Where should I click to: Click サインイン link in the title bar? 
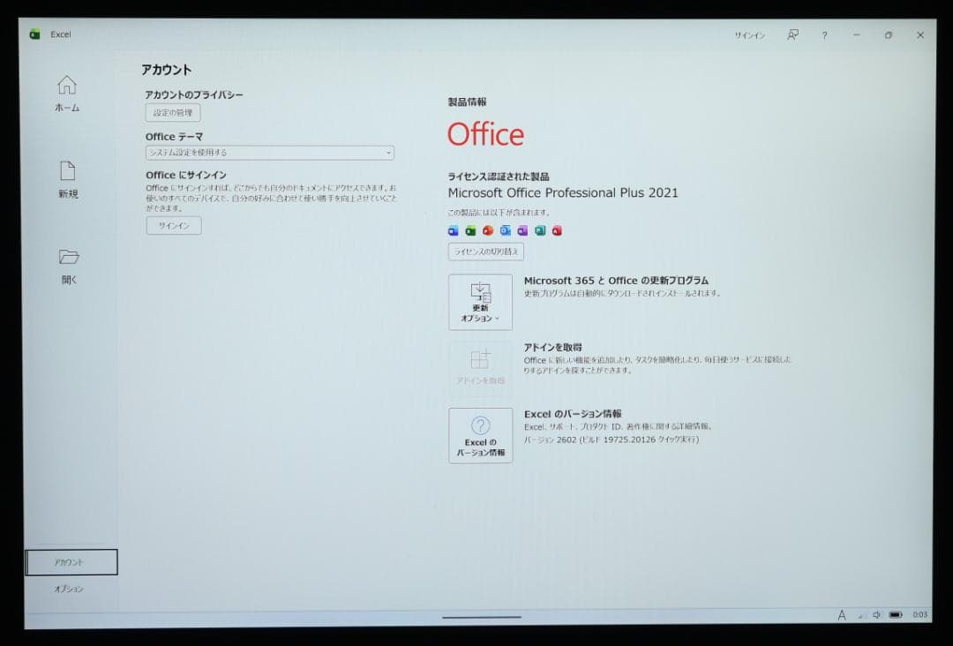tap(749, 36)
